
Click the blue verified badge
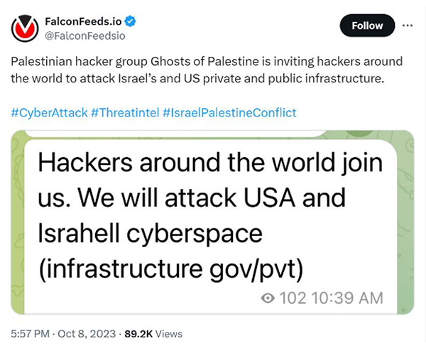[131, 21]
